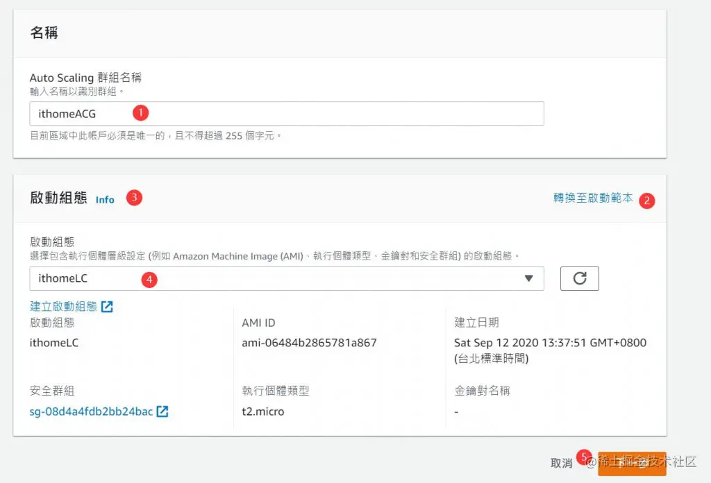Viewport: 711px width, 483px height.
Task: Open external link icon next to security group ID
Action: [162, 412]
